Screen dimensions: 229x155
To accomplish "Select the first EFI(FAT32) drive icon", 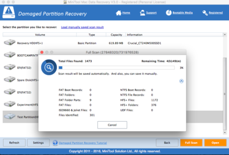I will [x=10, y=67].
